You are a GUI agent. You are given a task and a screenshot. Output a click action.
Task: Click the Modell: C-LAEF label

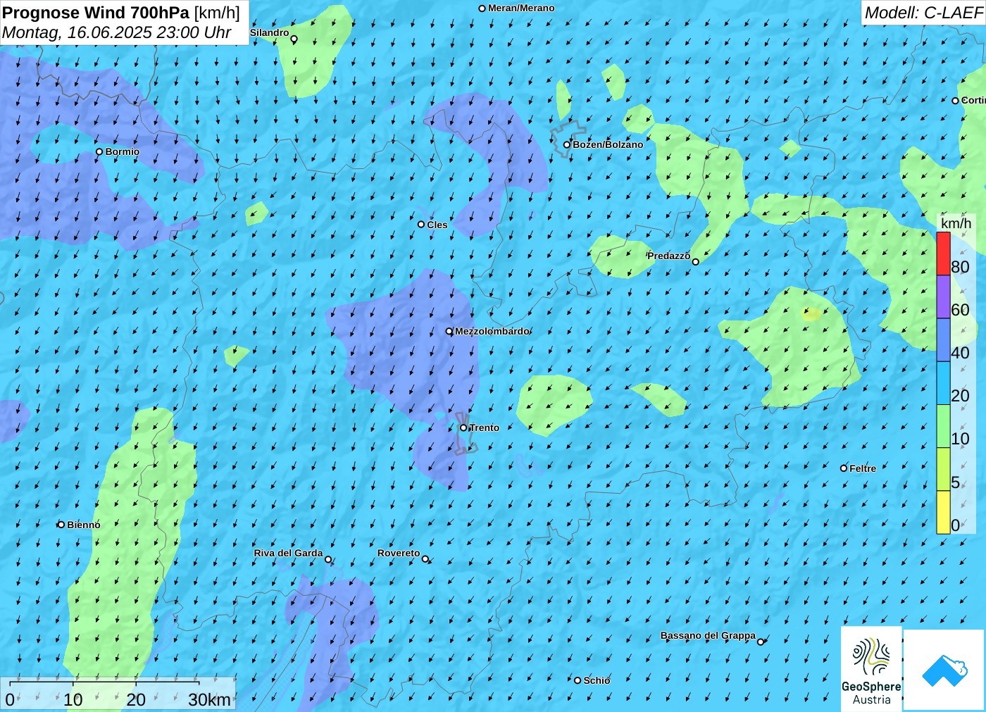(x=923, y=13)
